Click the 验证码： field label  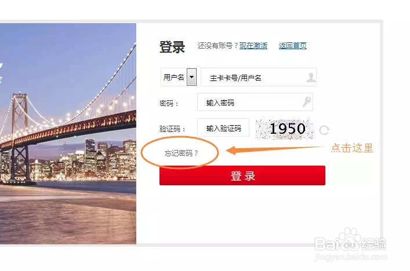(173, 129)
